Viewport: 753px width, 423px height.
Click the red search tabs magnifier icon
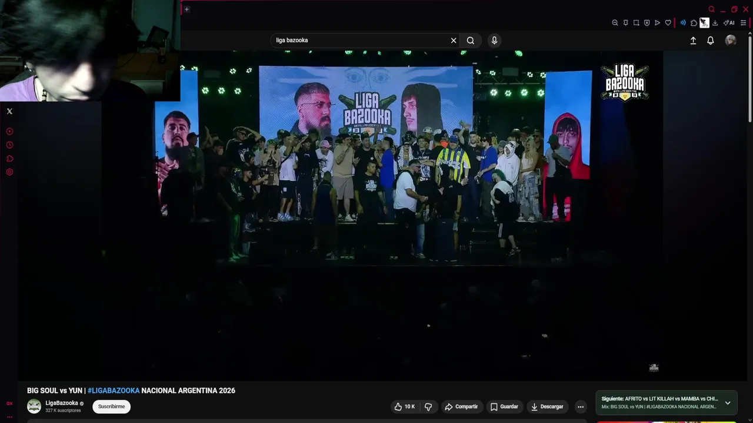pyautogui.click(x=711, y=9)
